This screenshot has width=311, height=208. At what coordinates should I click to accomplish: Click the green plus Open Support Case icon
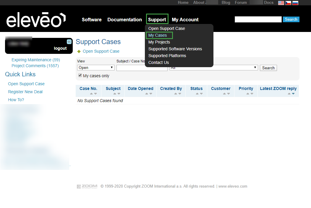click(x=79, y=51)
